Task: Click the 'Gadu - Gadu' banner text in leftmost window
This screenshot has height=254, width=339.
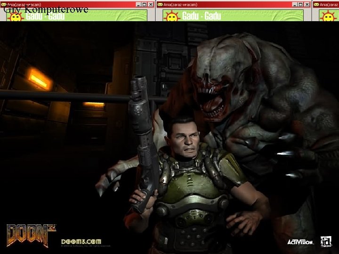Action: click(45, 16)
